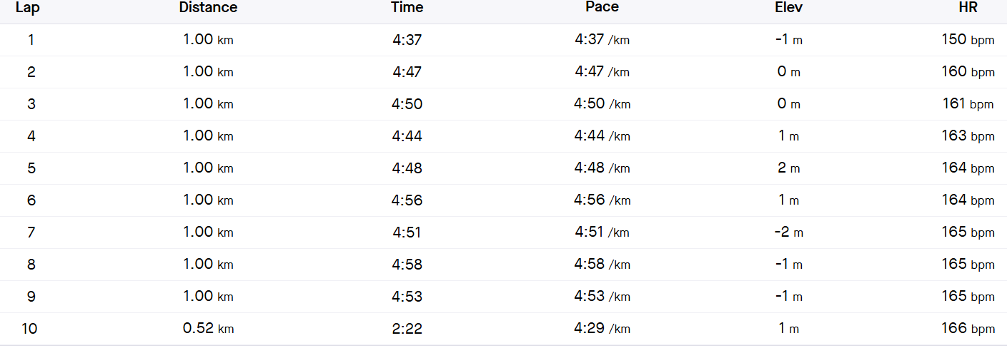The height and width of the screenshot is (353, 1007).
Task: Select lap 1 row number
Action: (x=31, y=40)
